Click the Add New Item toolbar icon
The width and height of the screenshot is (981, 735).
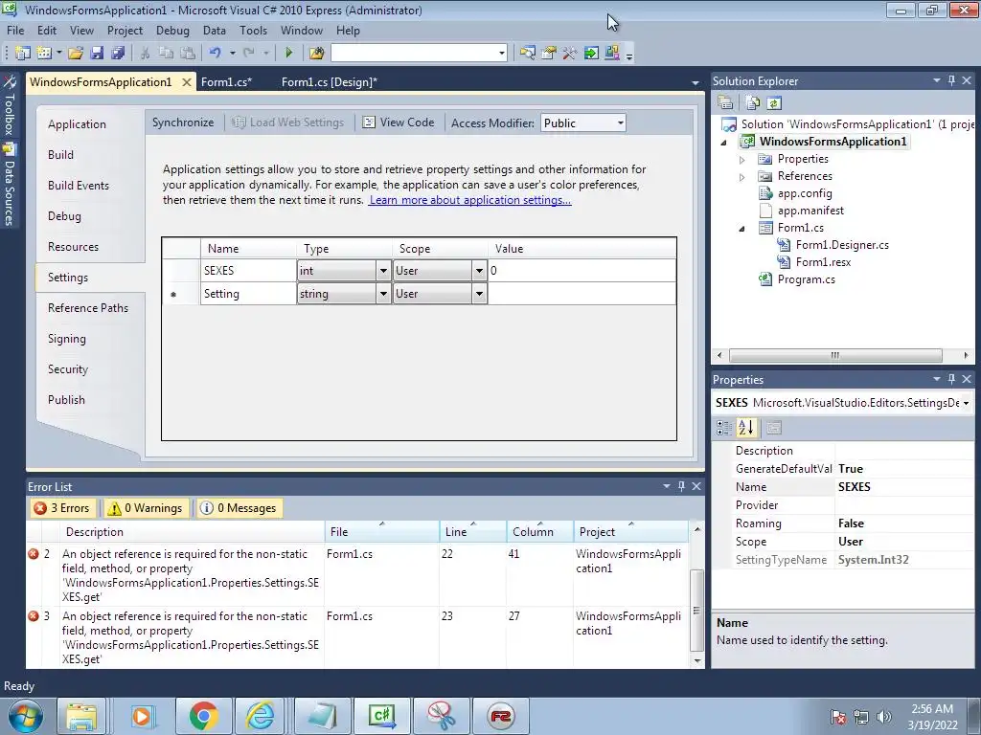coord(44,54)
